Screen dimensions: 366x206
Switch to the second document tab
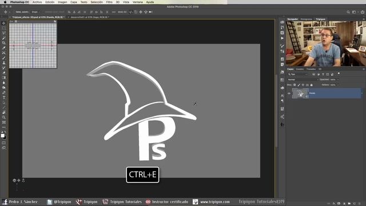pyautogui.click(x=90, y=17)
